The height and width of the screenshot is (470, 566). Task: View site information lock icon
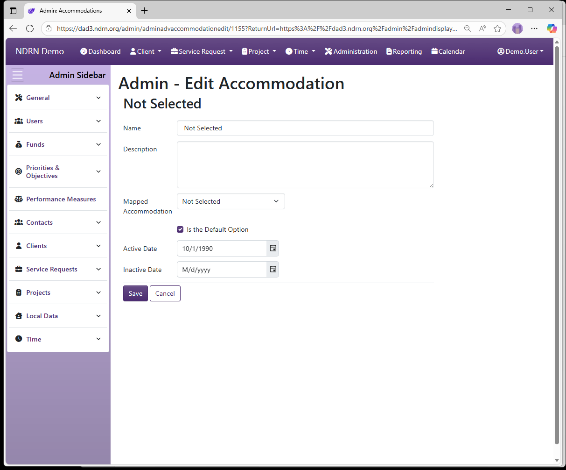tap(49, 28)
